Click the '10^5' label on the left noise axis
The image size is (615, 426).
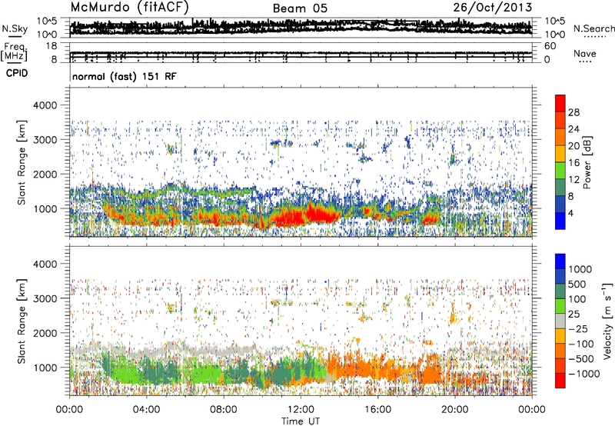[x=47, y=22]
